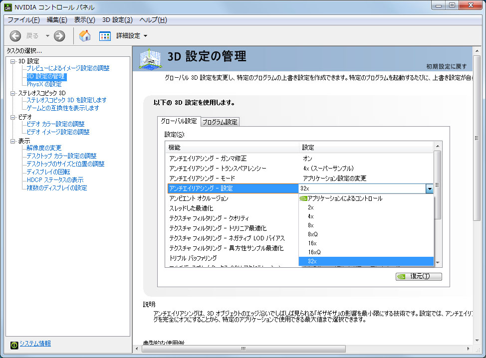This screenshot has height=358, width=486.
Task: Choose 8xQ antialiasing option
Action: click(366, 234)
